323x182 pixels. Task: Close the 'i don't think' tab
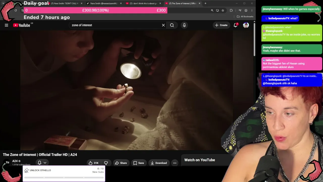tap(160, 3)
